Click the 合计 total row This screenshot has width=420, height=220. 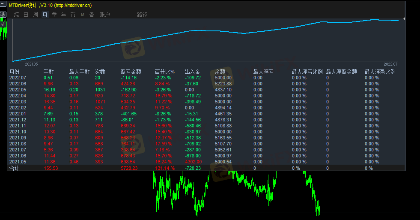[x=14, y=168]
